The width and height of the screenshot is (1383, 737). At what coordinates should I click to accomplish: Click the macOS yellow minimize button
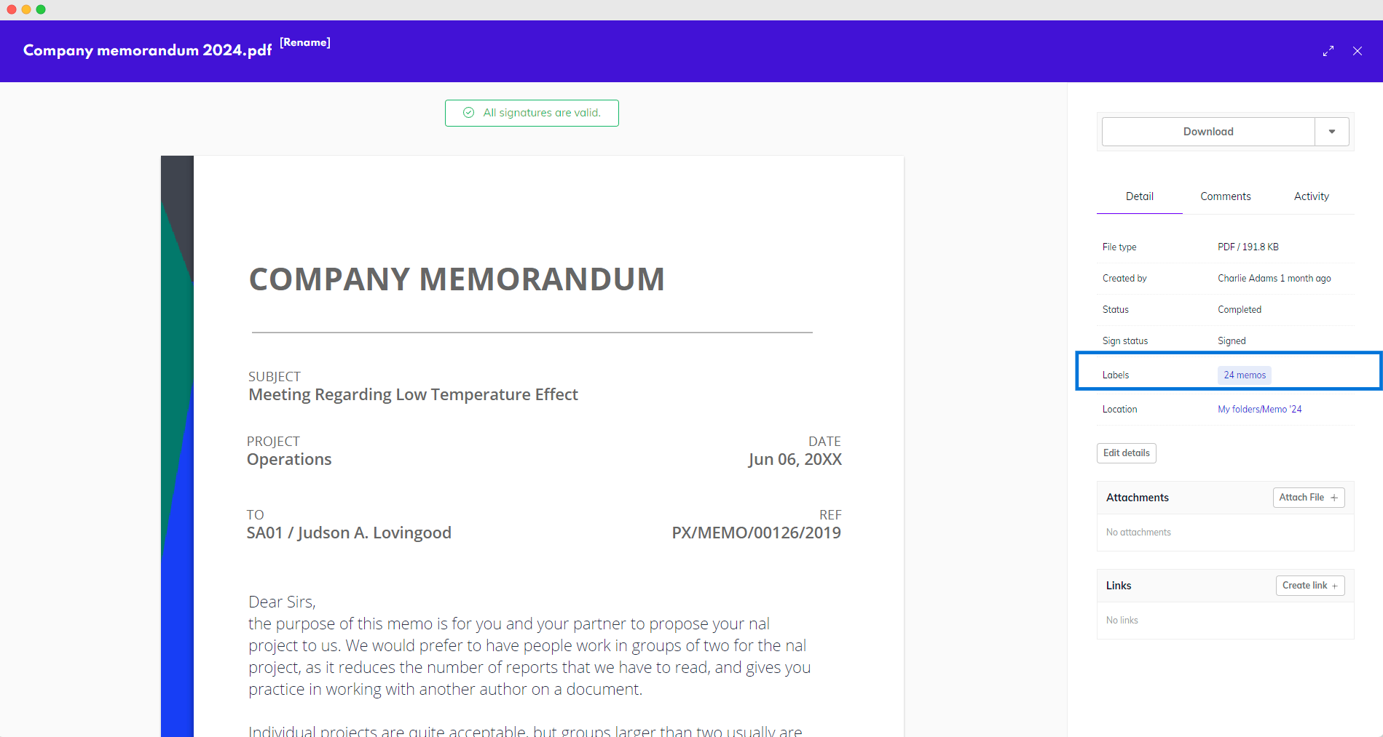click(x=26, y=9)
